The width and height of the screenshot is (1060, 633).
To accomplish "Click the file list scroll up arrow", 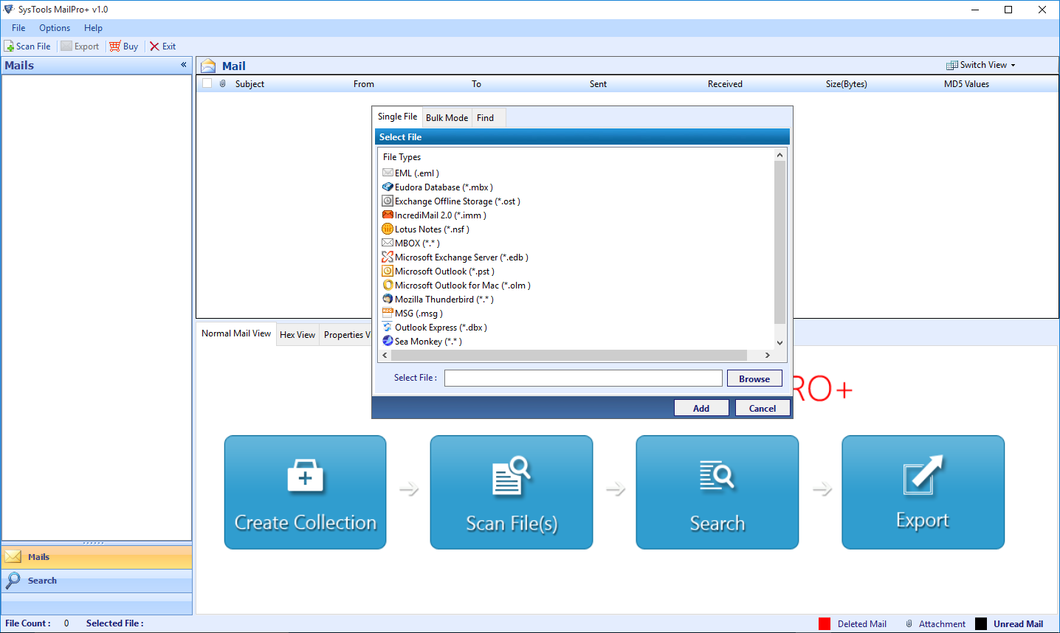I will click(779, 155).
